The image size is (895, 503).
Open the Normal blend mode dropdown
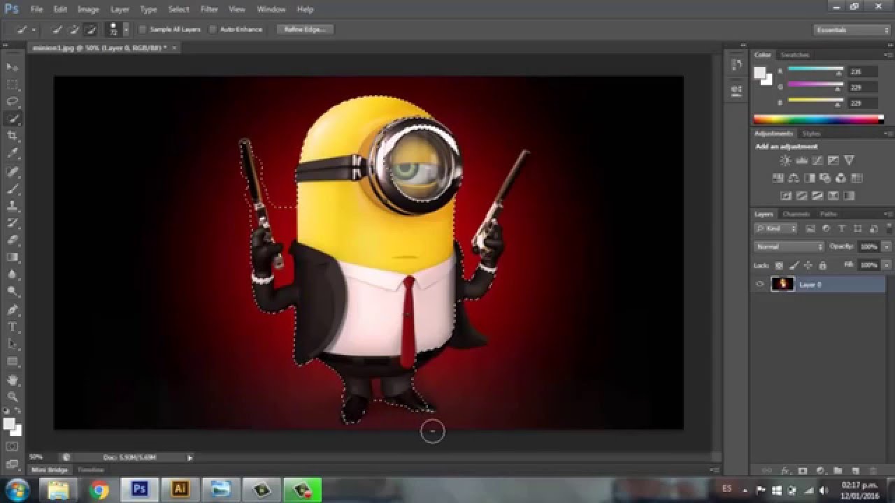(x=789, y=247)
